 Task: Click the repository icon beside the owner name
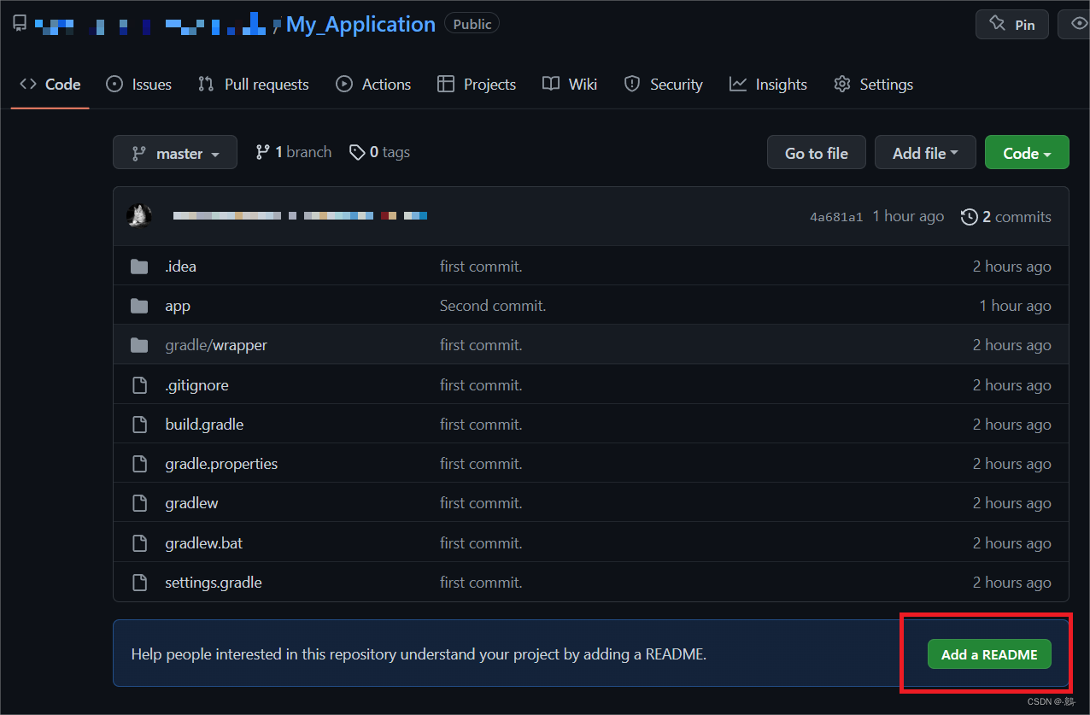[x=20, y=24]
